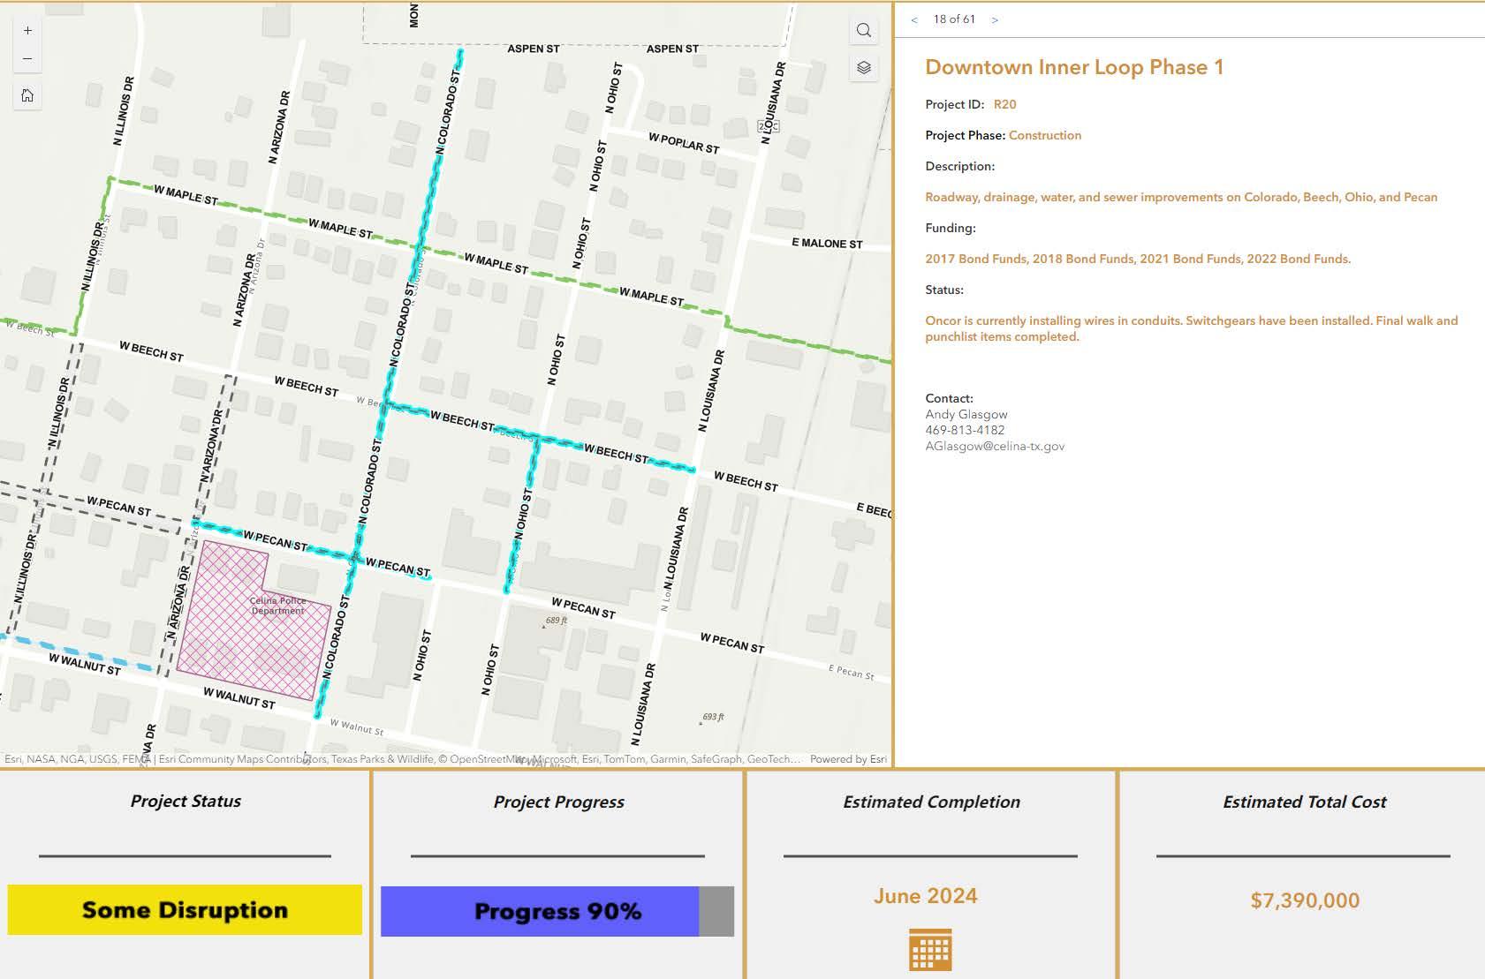Click the Progress 90% bar

(557, 911)
